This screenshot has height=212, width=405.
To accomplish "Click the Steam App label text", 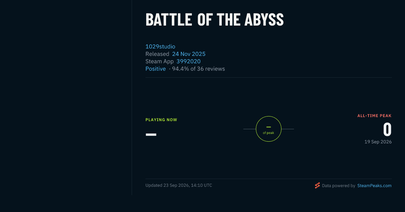I will pos(160,61).
